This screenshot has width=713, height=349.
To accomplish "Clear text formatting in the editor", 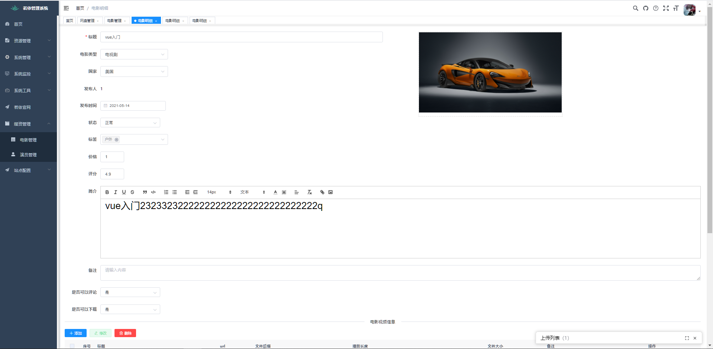I will click(309, 192).
